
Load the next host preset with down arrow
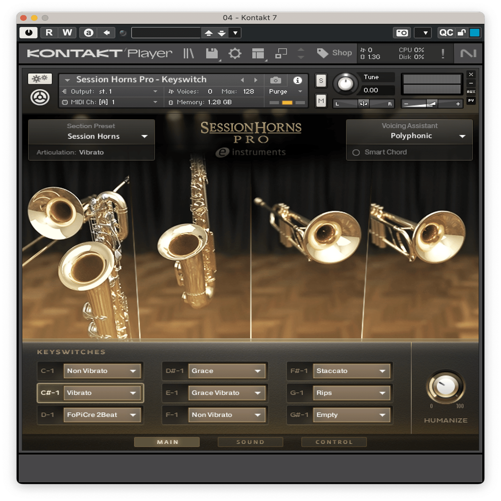click(222, 33)
